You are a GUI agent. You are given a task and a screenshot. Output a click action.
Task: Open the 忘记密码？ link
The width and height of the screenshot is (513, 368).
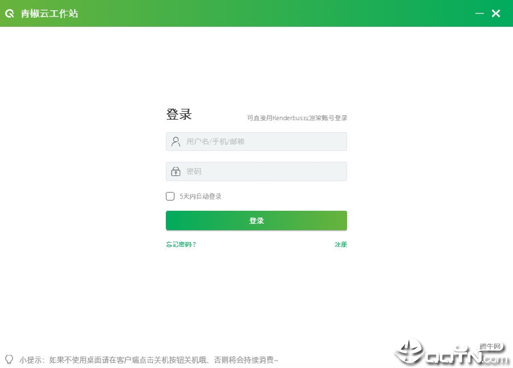point(181,244)
